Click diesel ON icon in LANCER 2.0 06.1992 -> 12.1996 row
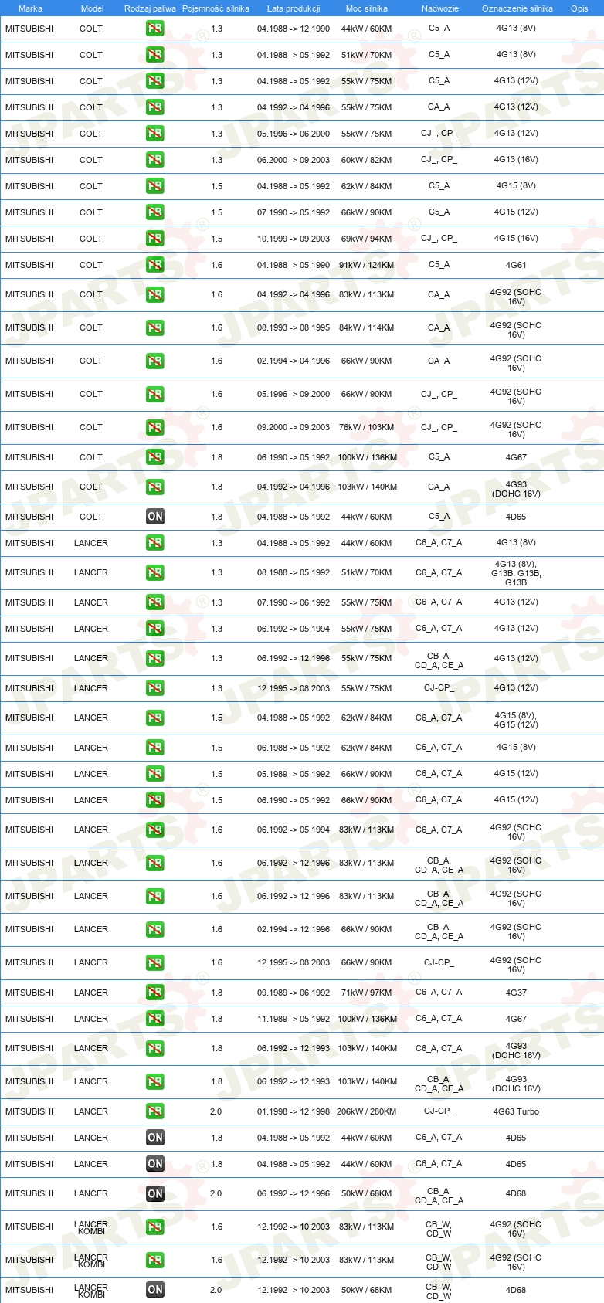The image size is (604, 1303). 154,1193
